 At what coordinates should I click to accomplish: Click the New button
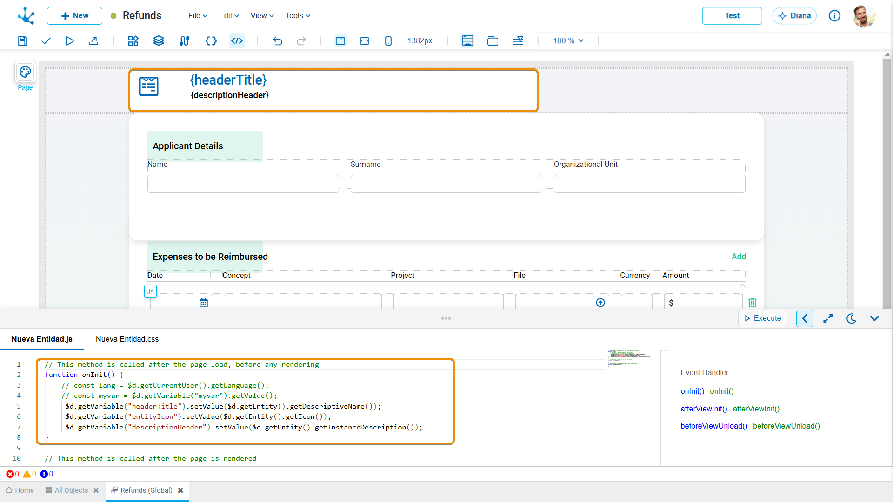pyautogui.click(x=74, y=16)
